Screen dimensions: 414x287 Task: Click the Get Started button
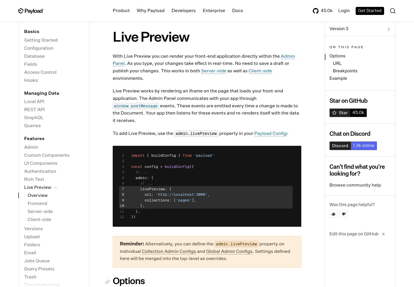tap(370, 11)
